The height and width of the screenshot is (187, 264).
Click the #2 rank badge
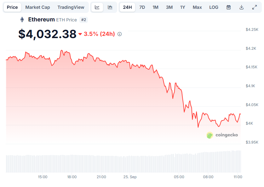[83, 20]
